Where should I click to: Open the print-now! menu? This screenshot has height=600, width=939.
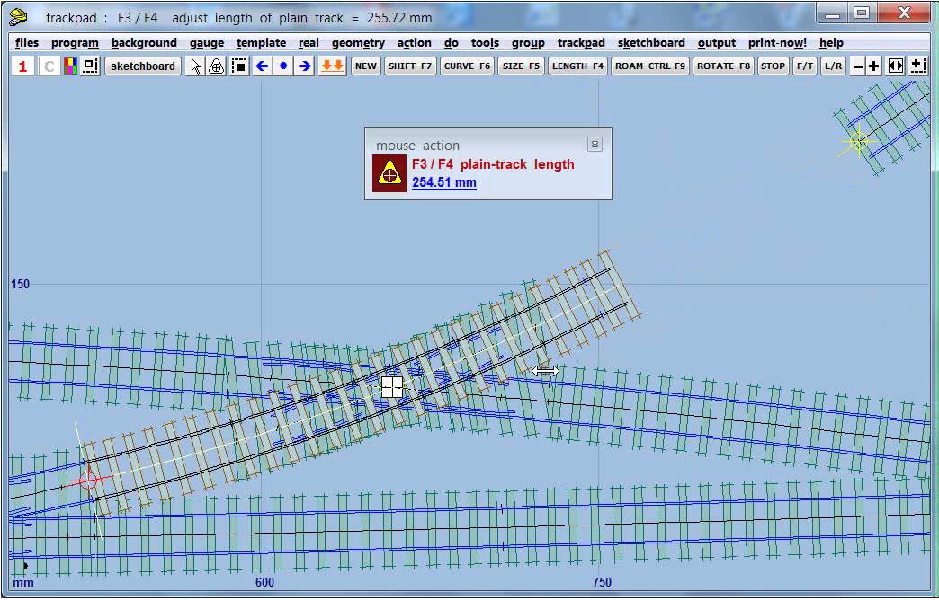point(777,42)
